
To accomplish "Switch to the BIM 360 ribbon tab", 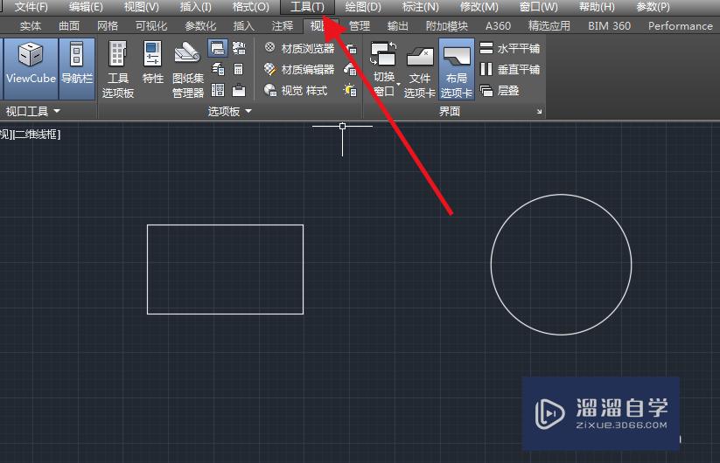I will tap(610, 26).
